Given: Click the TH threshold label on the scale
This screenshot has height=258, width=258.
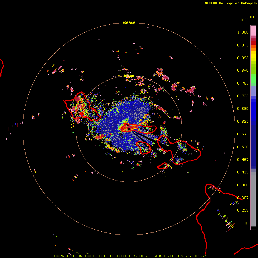Looking at the screenshot, I should 246,223.
